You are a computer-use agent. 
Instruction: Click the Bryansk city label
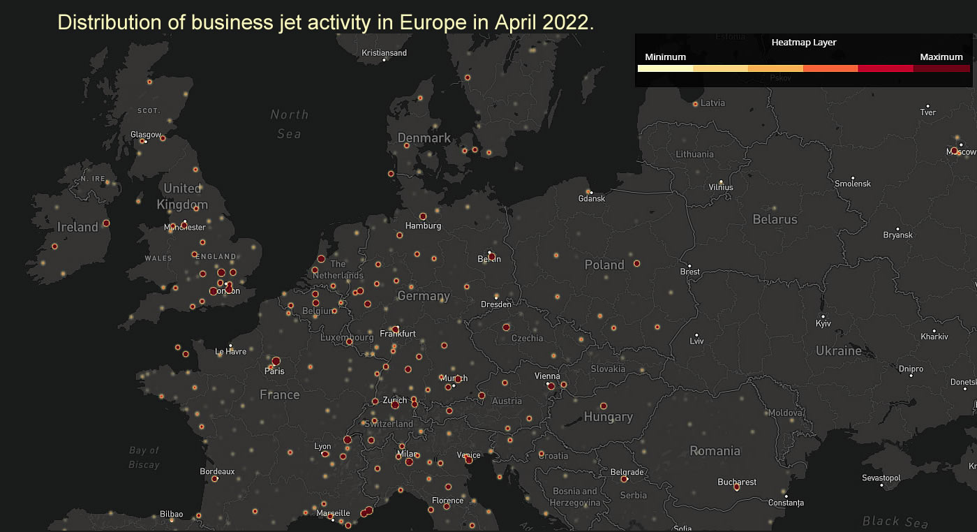897,235
